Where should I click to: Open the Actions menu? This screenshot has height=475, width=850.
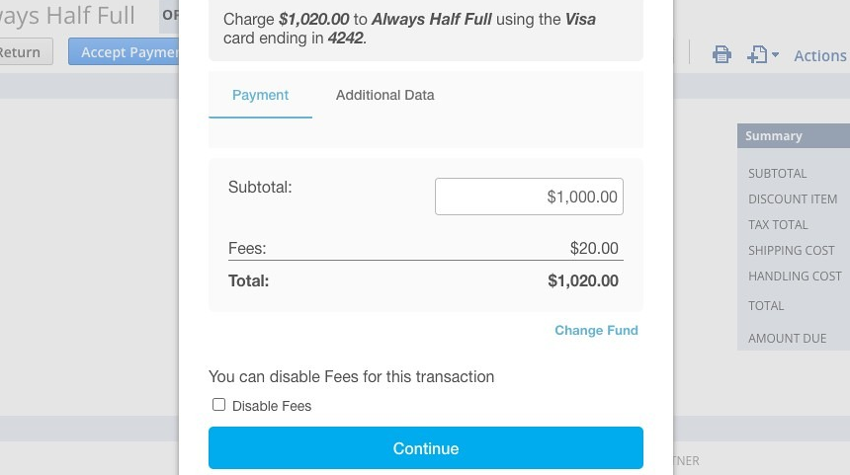[x=820, y=55]
